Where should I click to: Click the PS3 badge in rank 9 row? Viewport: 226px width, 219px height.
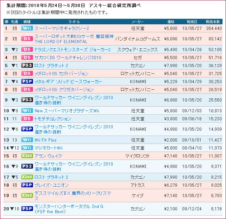[x=27, y=100]
